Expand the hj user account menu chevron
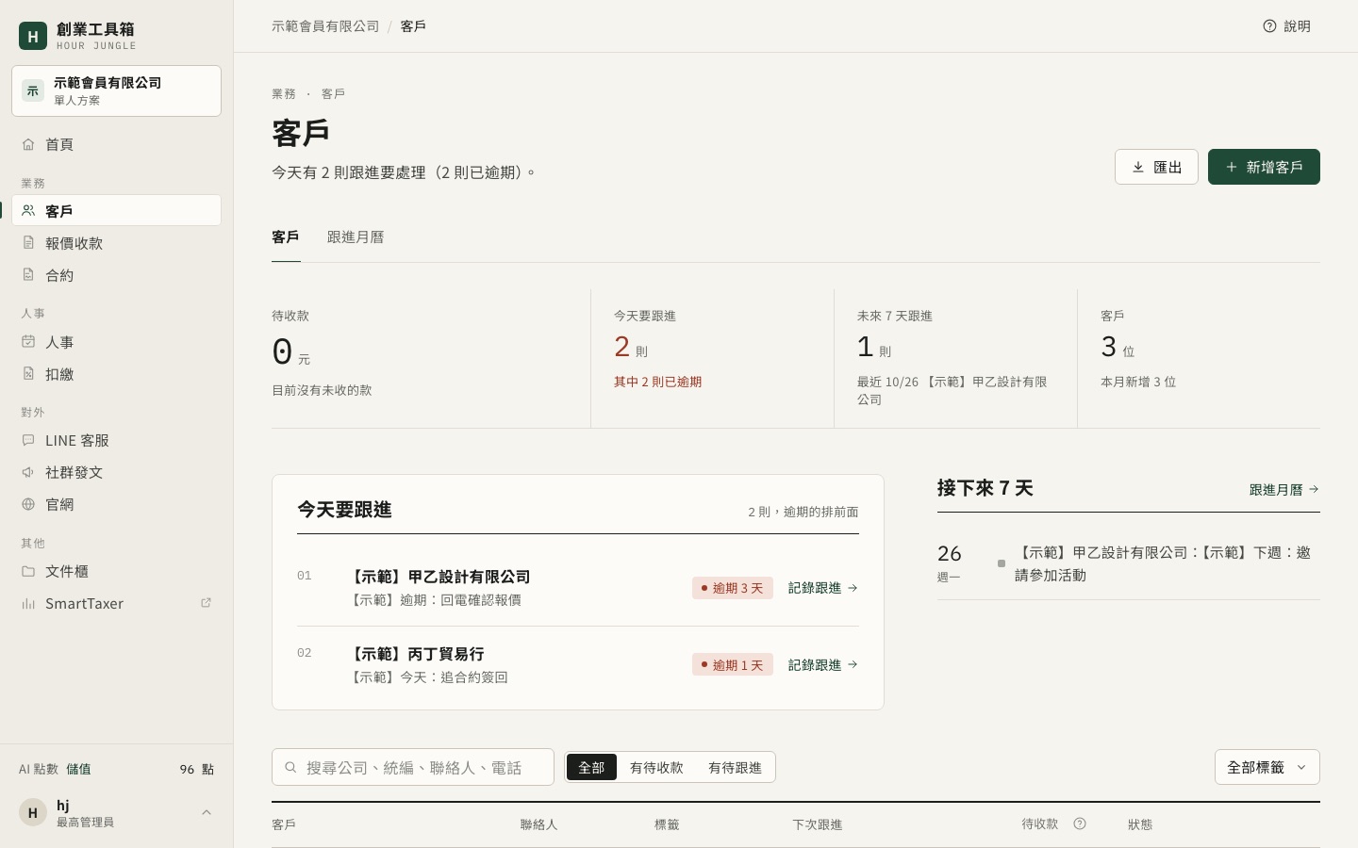The height and width of the screenshot is (848, 1358). [x=207, y=812]
